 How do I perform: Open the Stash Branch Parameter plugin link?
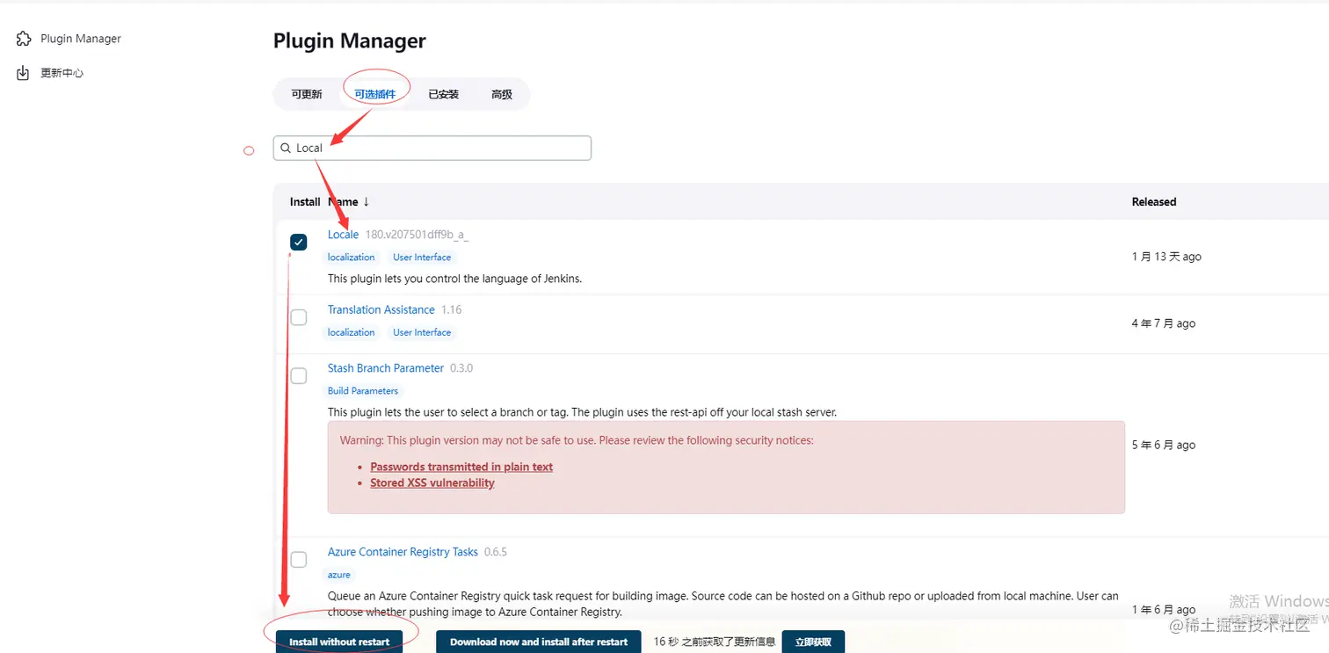[x=386, y=368]
